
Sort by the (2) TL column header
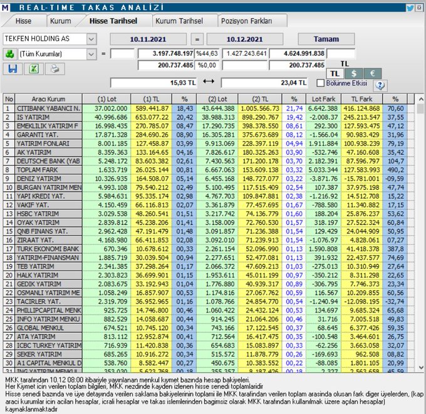point(260,99)
